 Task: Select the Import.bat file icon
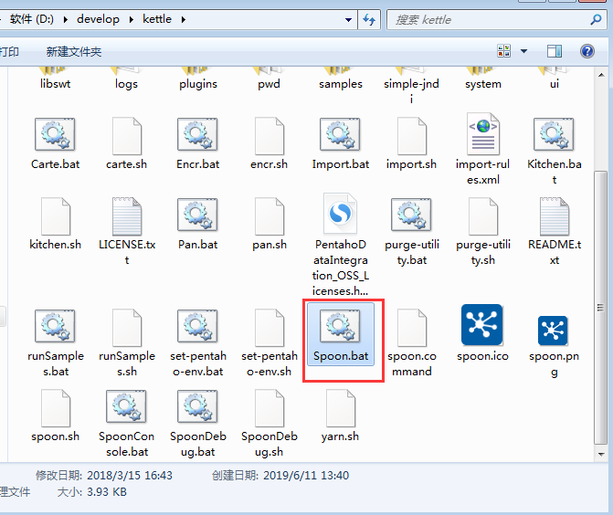(x=340, y=134)
